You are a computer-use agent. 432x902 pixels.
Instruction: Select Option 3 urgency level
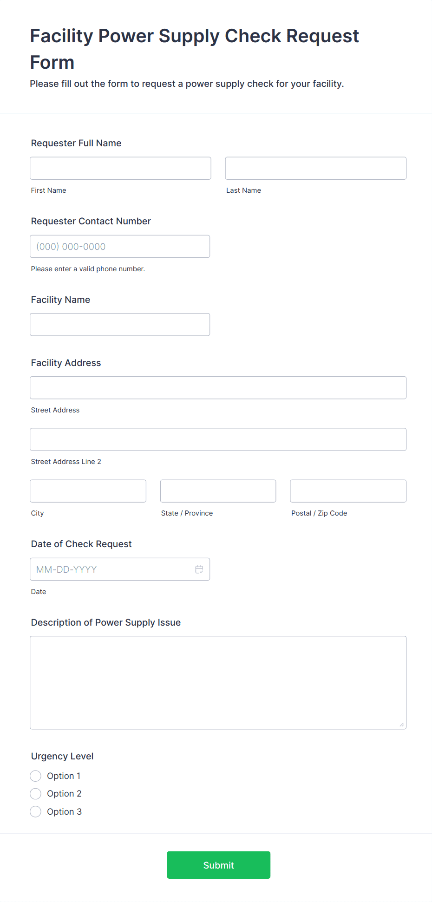click(36, 812)
